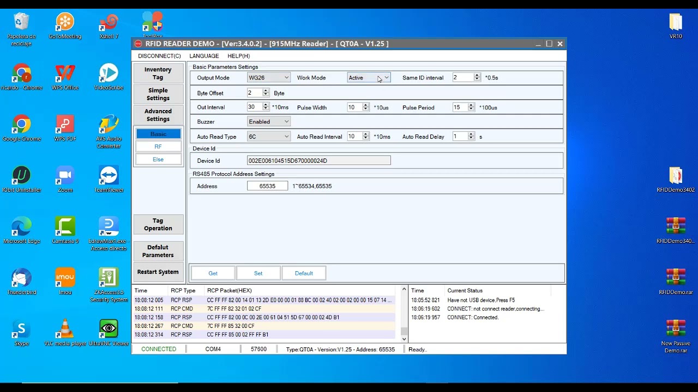Click the Auto Read Interval spinner arrows
698x392 pixels.
coord(366,137)
